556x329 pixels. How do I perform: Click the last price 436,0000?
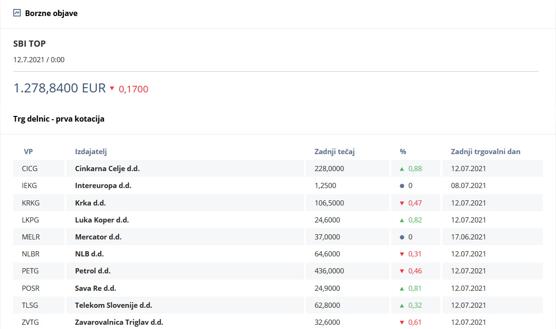329,271
